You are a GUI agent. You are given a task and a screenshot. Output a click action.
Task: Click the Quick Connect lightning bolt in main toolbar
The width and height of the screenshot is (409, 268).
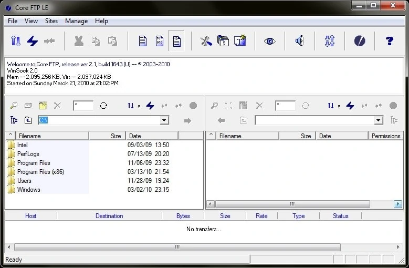[x=33, y=41]
